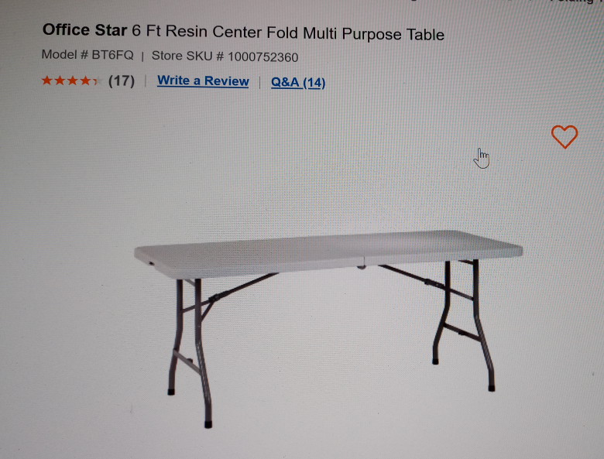Open the Q&A (14) link

pyautogui.click(x=298, y=82)
